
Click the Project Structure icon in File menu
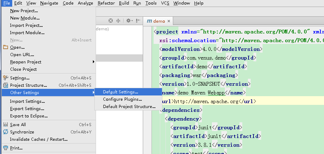6,85
